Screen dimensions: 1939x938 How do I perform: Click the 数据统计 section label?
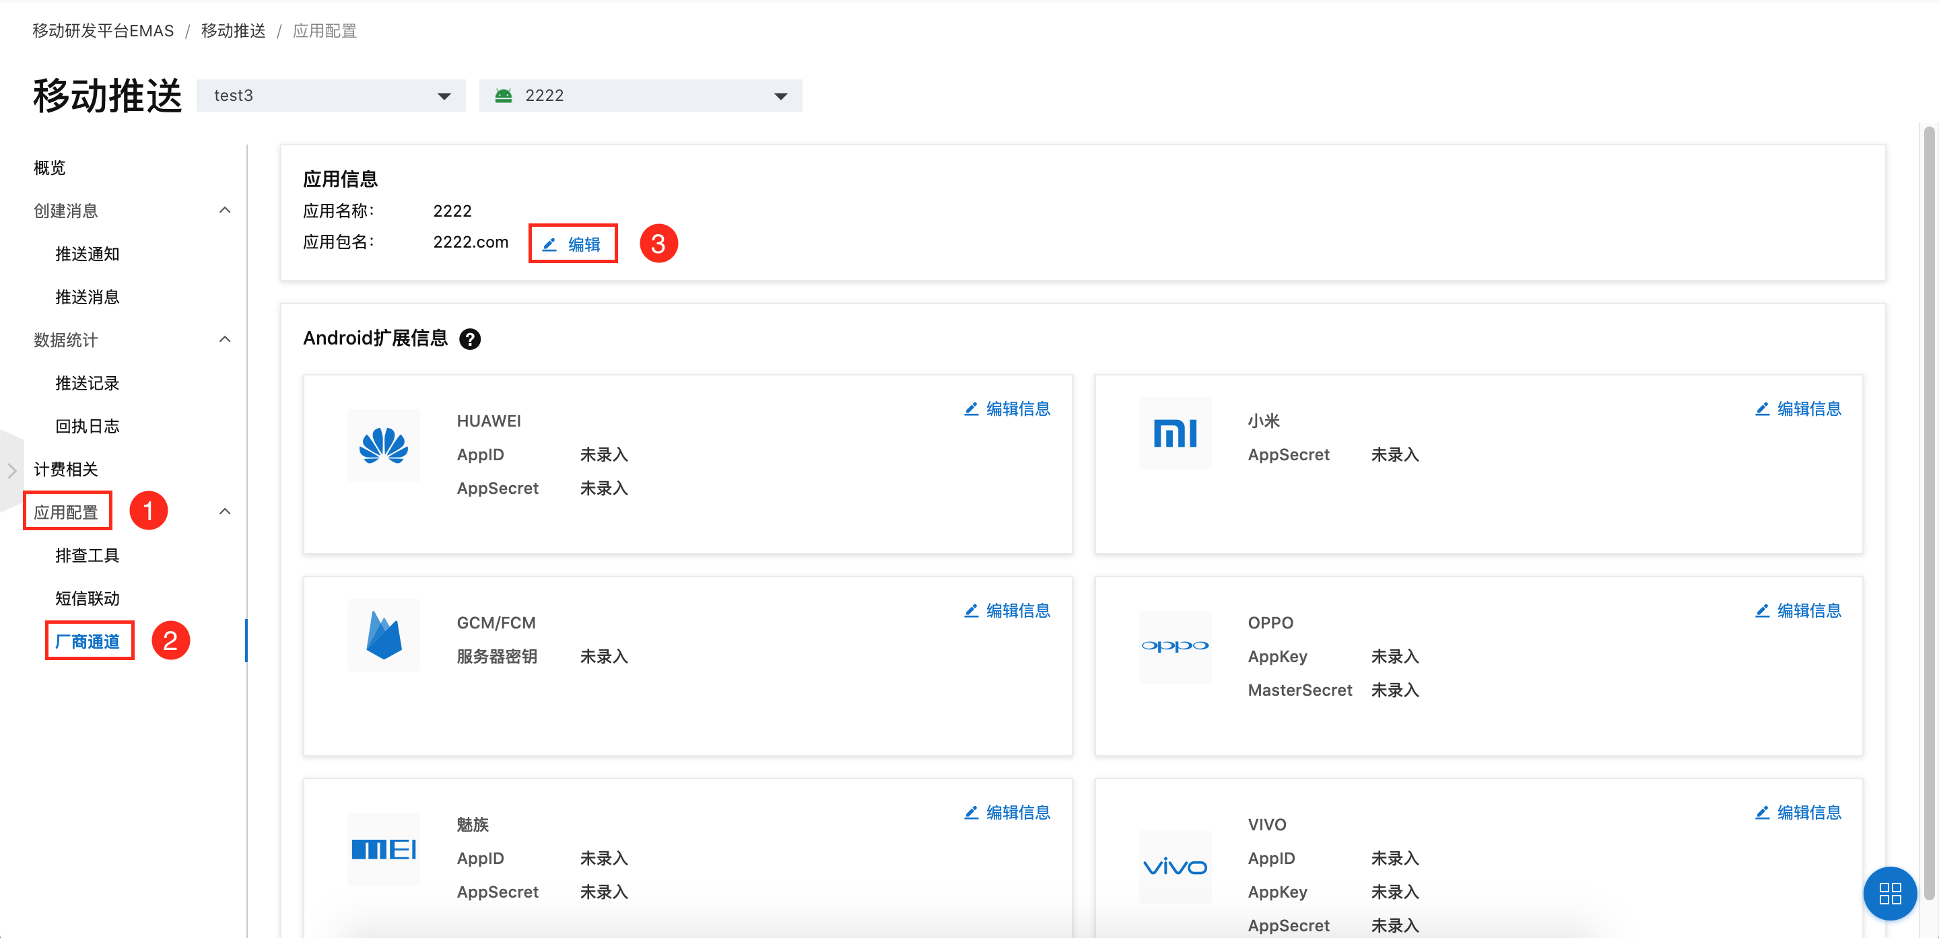click(66, 340)
